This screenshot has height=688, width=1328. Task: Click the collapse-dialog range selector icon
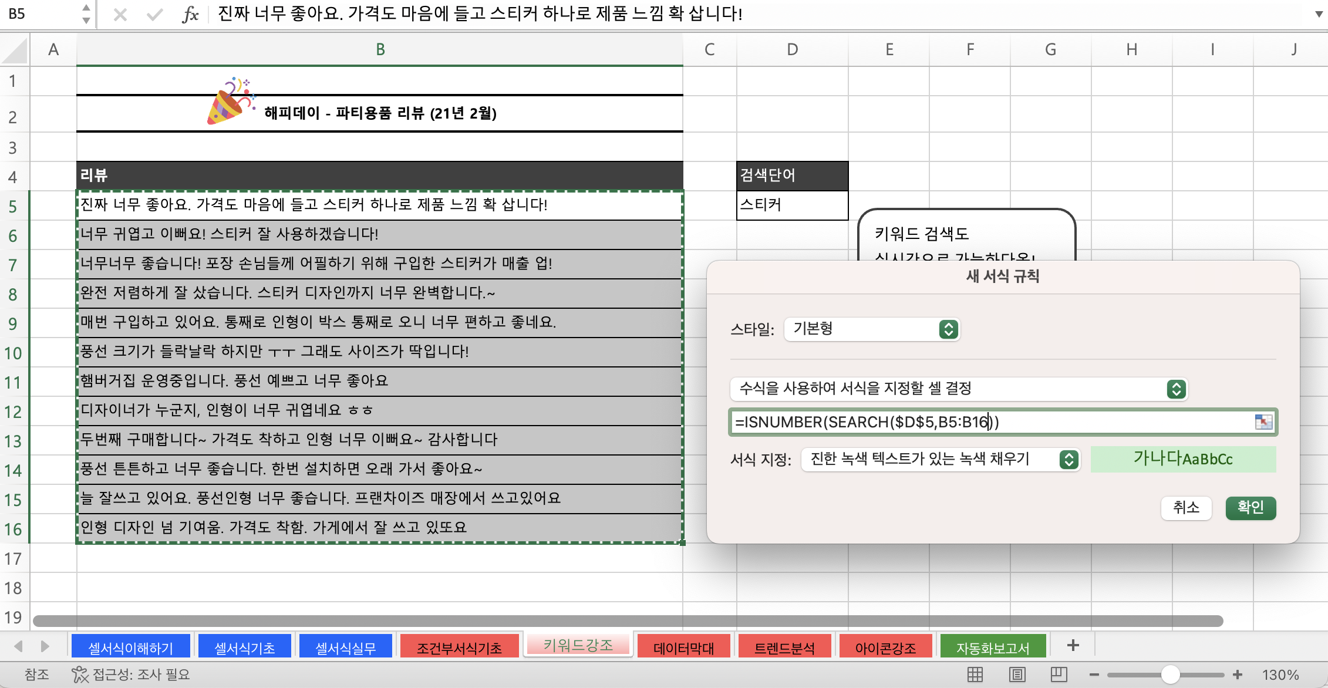[x=1263, y=421]
